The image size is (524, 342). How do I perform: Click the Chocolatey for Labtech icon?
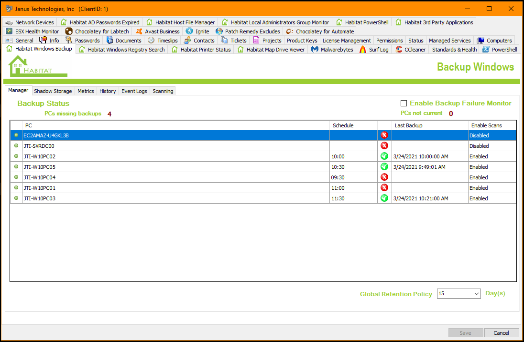point(69,31)
